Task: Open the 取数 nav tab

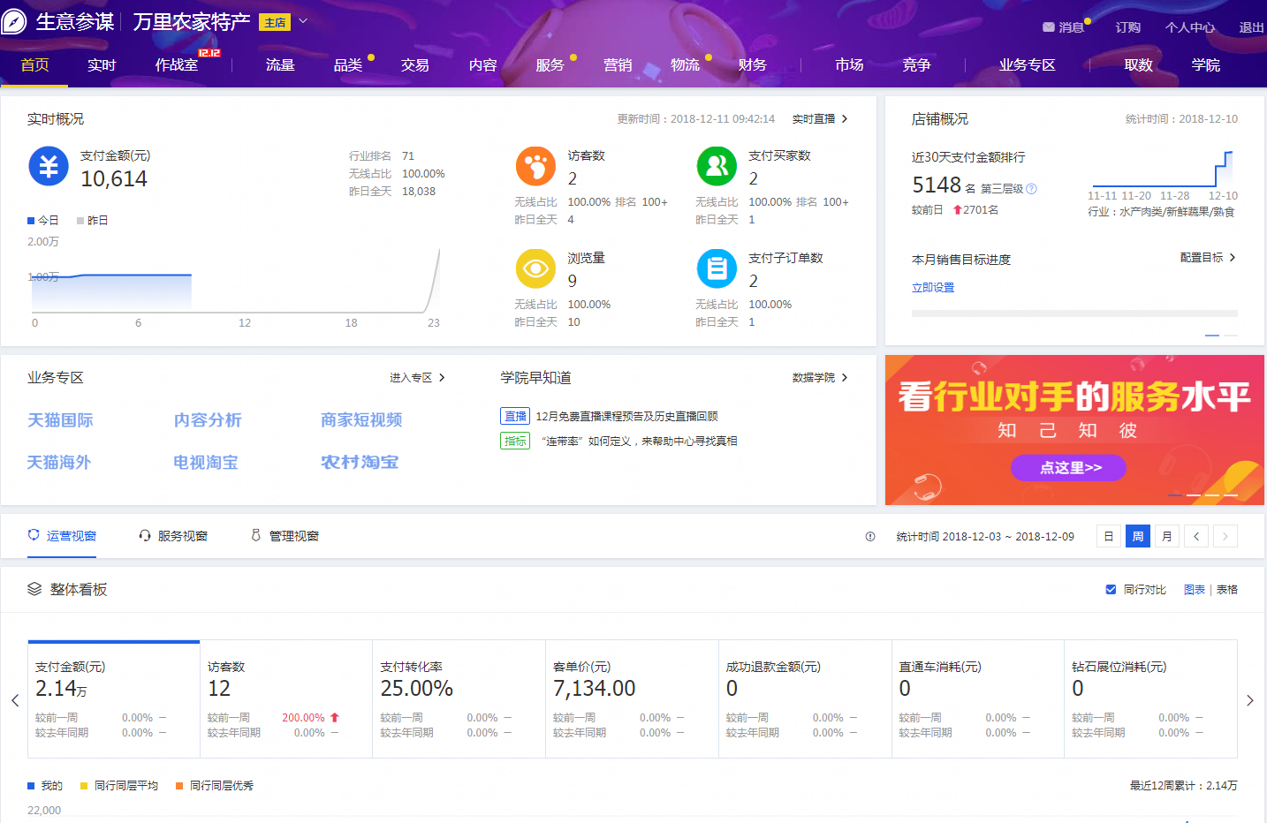Action: point(1139,64)
